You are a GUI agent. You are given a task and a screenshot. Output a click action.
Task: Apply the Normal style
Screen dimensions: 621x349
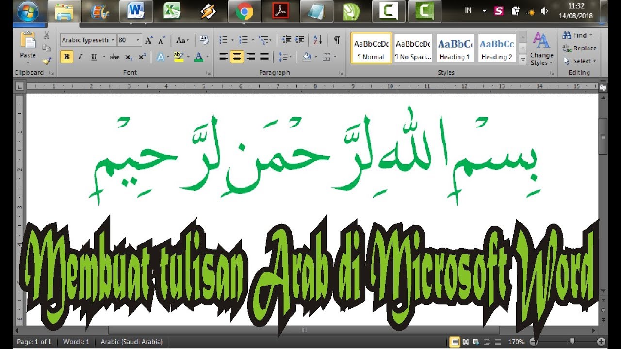[371, 48]
